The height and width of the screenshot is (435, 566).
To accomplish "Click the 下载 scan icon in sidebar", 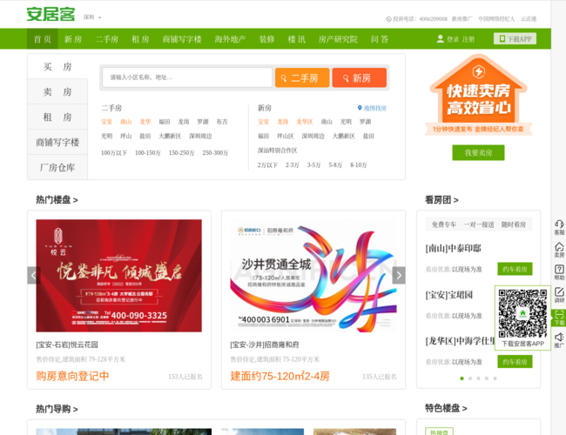I will (x=559, y=315).
